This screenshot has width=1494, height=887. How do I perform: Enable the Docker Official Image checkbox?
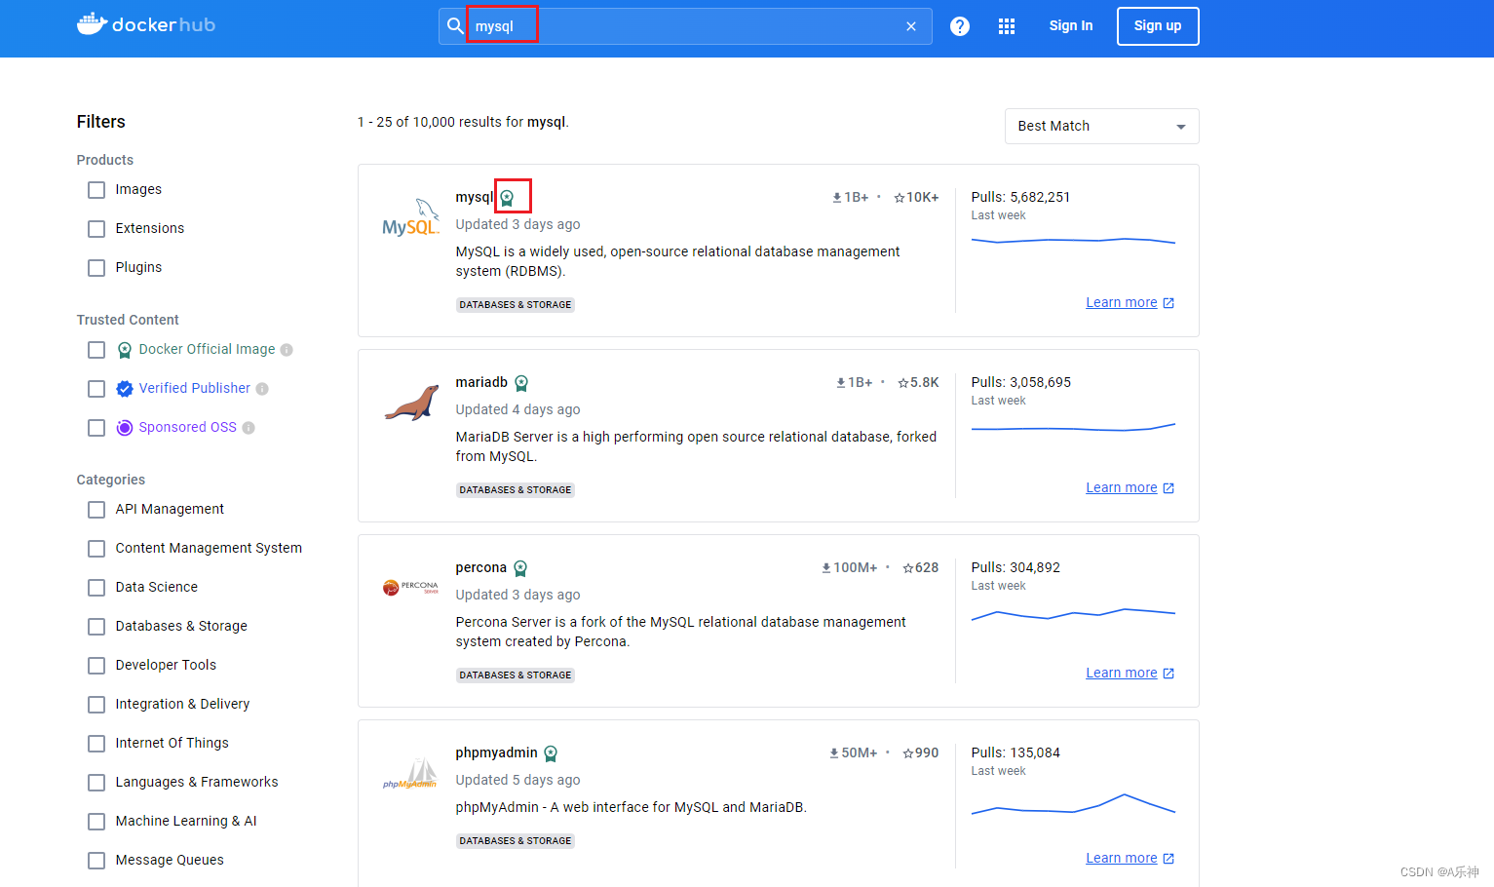point(96,350)
